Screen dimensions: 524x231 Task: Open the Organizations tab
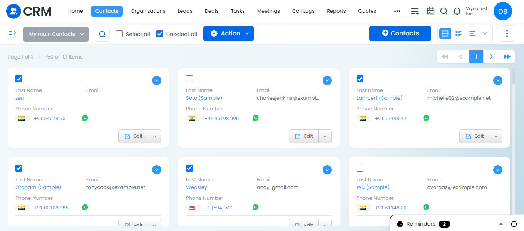click(x=148, y=11)
